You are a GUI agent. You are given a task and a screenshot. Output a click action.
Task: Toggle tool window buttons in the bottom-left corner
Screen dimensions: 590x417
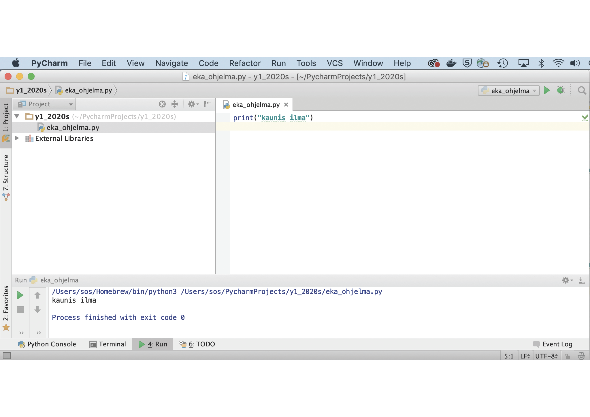(7, 356)
